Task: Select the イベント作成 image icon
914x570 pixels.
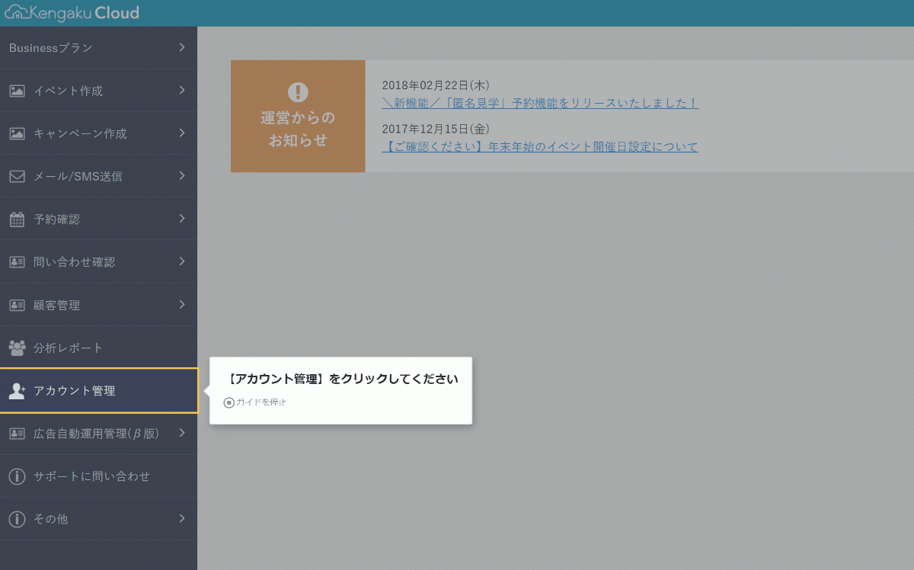Action: (15, 91)
